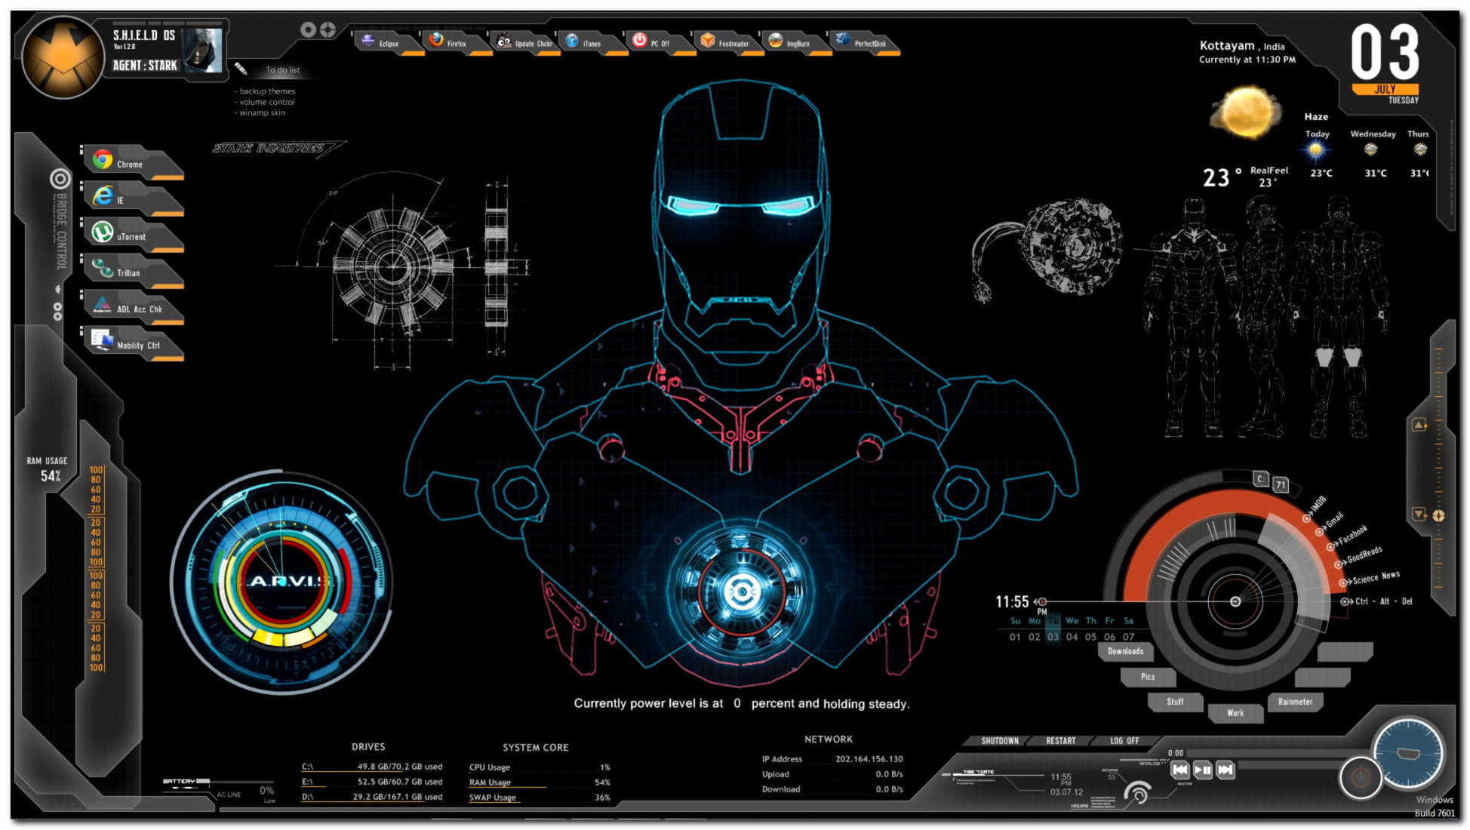This screenshot has height=830, width=1470.
Task: Click the LOG OFF button
Action: (x=1124, y=741)
